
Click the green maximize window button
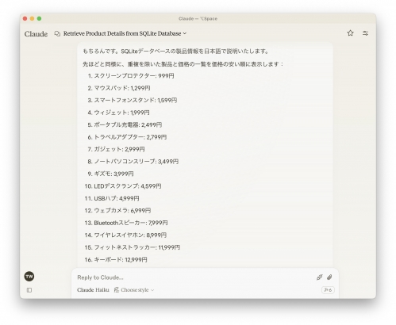tap(39, 18)
